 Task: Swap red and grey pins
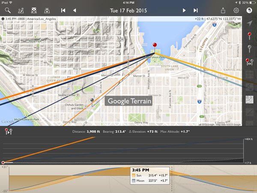click(x=249, y=62)
